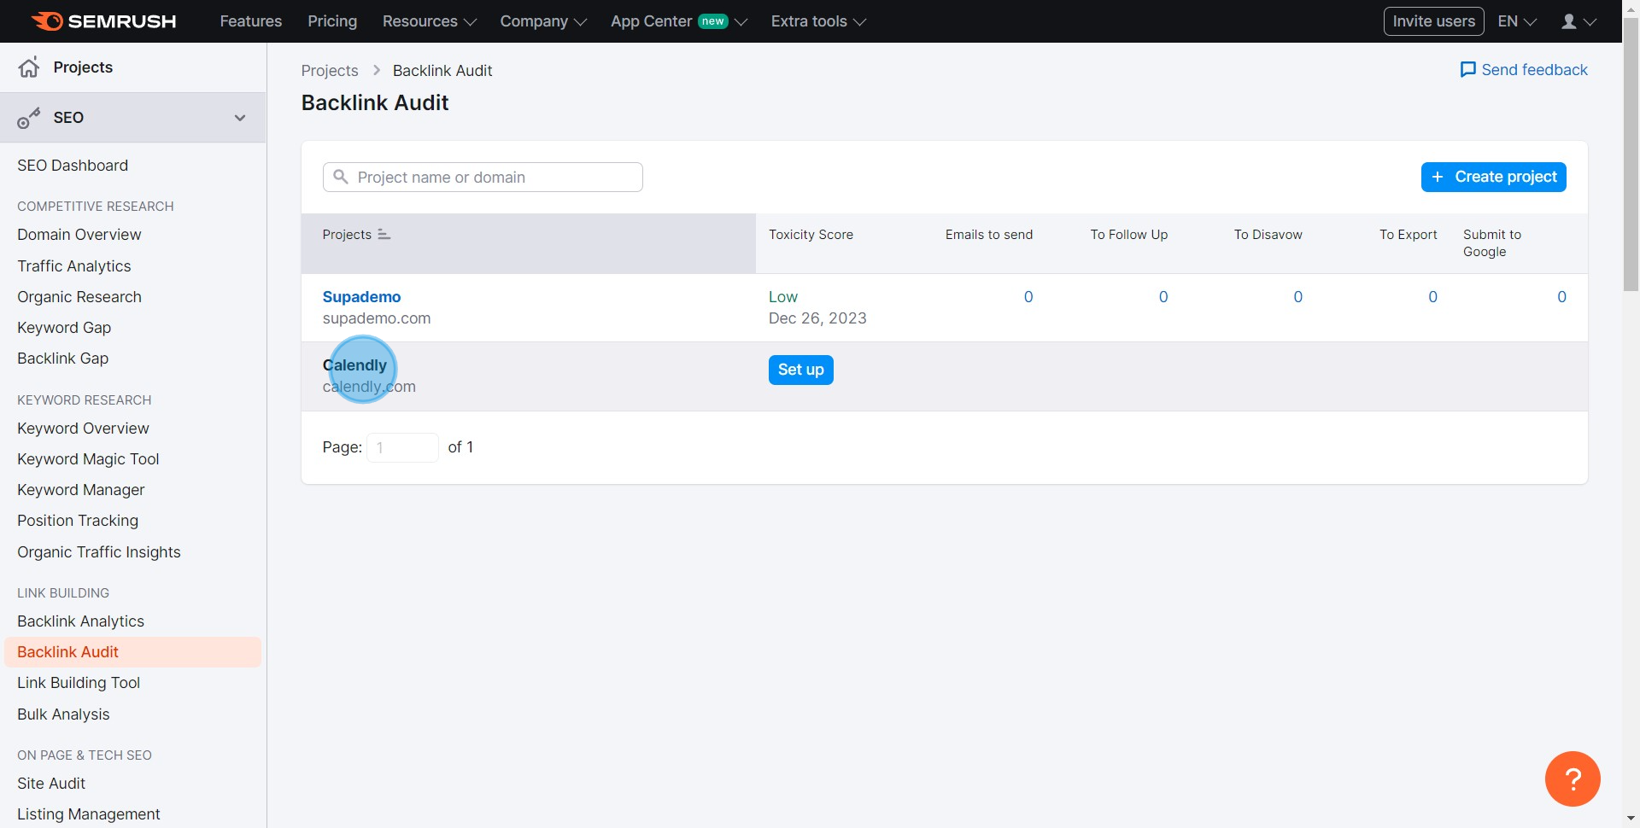Click the plus icon on Create project
The height and width of the screenshot is (828, 1640).
click(1438, 177)
